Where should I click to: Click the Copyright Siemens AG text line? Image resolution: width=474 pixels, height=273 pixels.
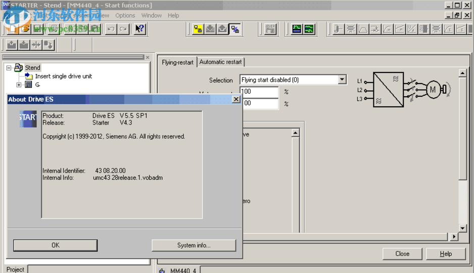(x=114, y=136)
